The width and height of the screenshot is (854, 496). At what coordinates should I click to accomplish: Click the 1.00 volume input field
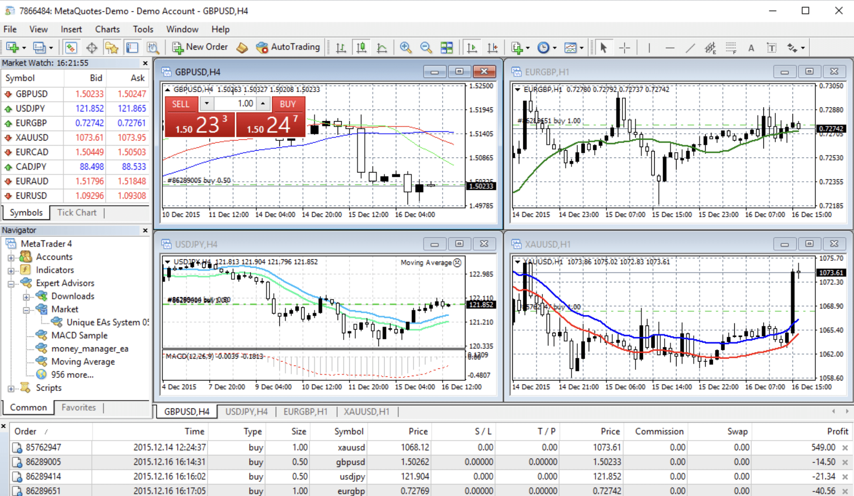(235, 104)
